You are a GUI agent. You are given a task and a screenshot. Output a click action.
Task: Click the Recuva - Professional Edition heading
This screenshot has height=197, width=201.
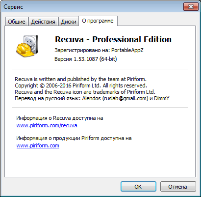coord(113,39)
